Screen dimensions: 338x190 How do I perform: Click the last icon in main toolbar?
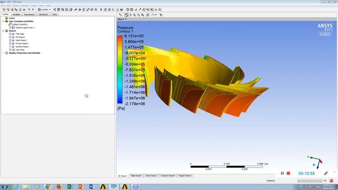(160, 9)
